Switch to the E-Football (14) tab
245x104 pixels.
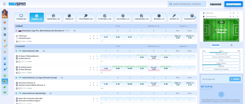click(x=105, y=17)
